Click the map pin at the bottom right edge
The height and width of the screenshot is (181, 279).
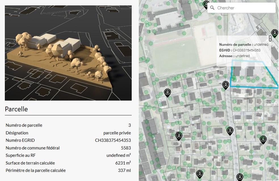click(240, 177)
